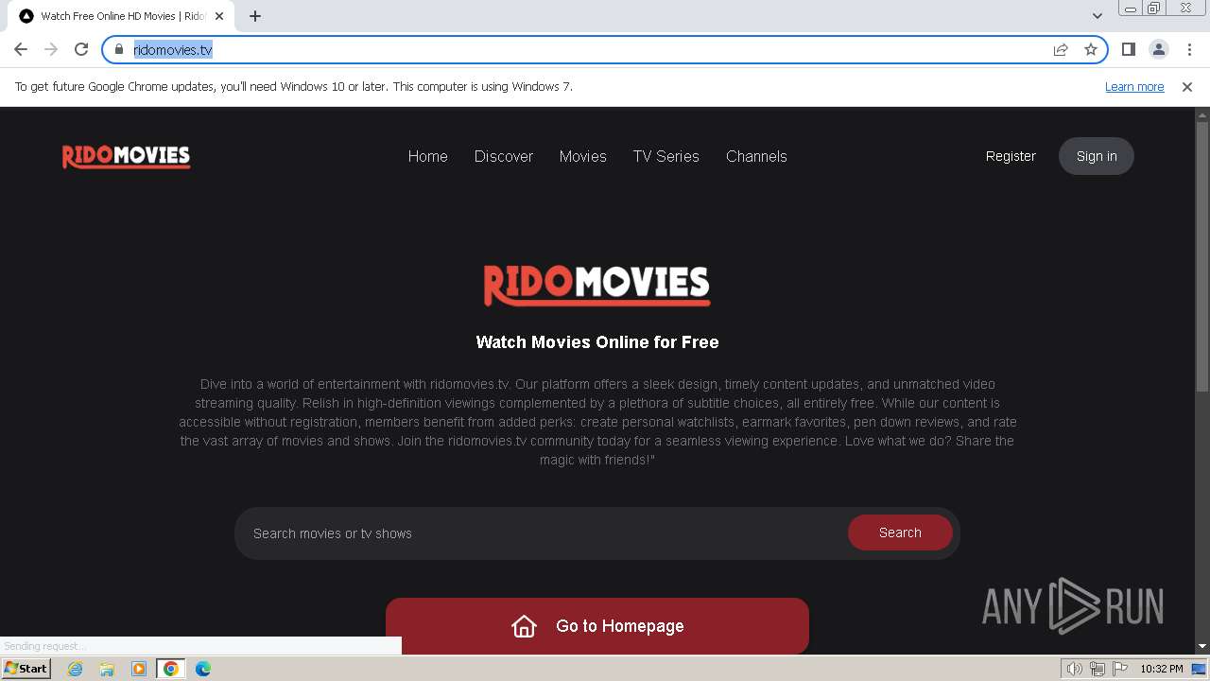Click the Ridomovies logo in header
Image resolution: width=1210 pixels, height=681 pixels.
127,156
